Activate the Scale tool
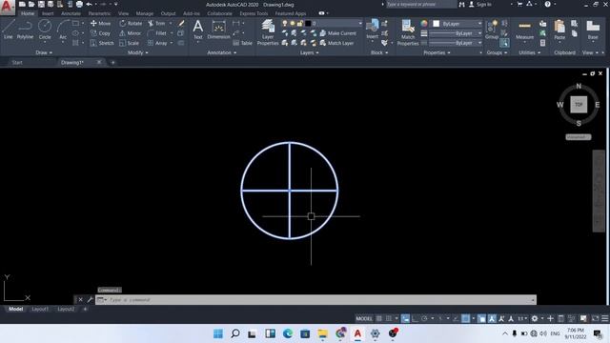 point(130,43)
